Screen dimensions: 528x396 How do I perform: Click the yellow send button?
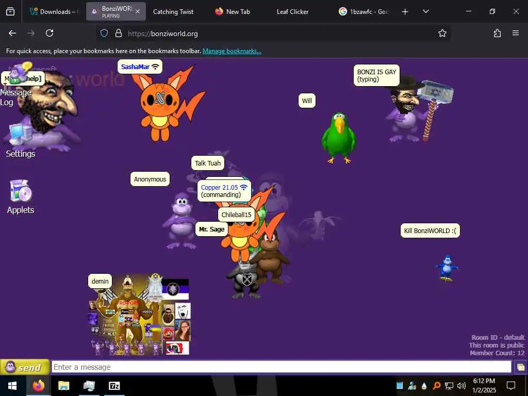[25, 367]
